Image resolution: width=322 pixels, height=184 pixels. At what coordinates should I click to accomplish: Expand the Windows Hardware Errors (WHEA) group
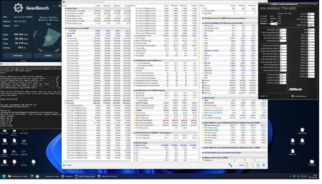coord(200,158)
